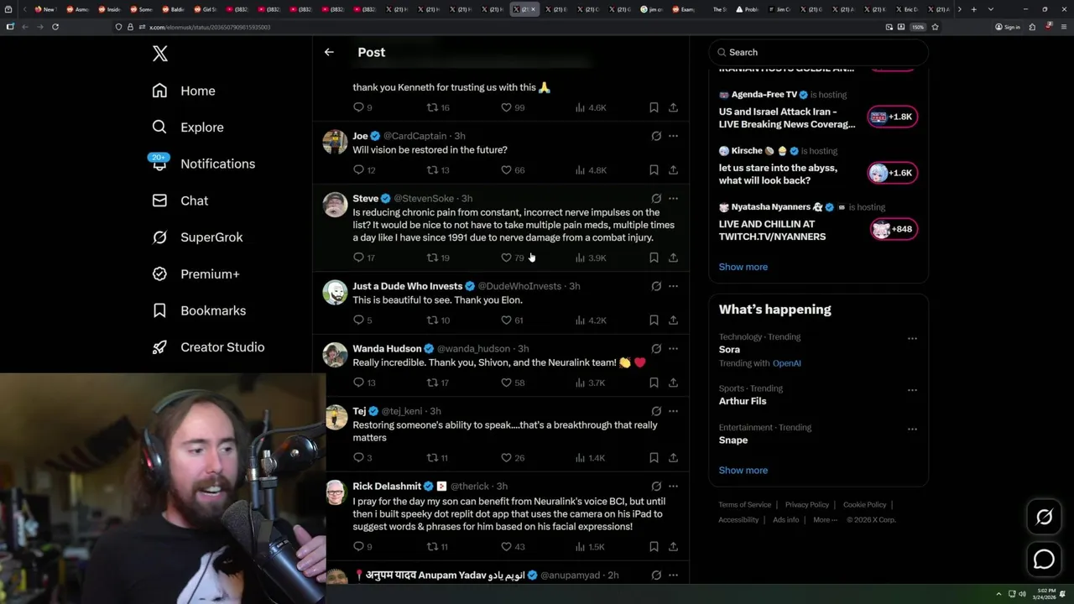Viewport: 1074px width, 604px height.
Task: Open Chat in sidebar
Action: coord(180,200)
